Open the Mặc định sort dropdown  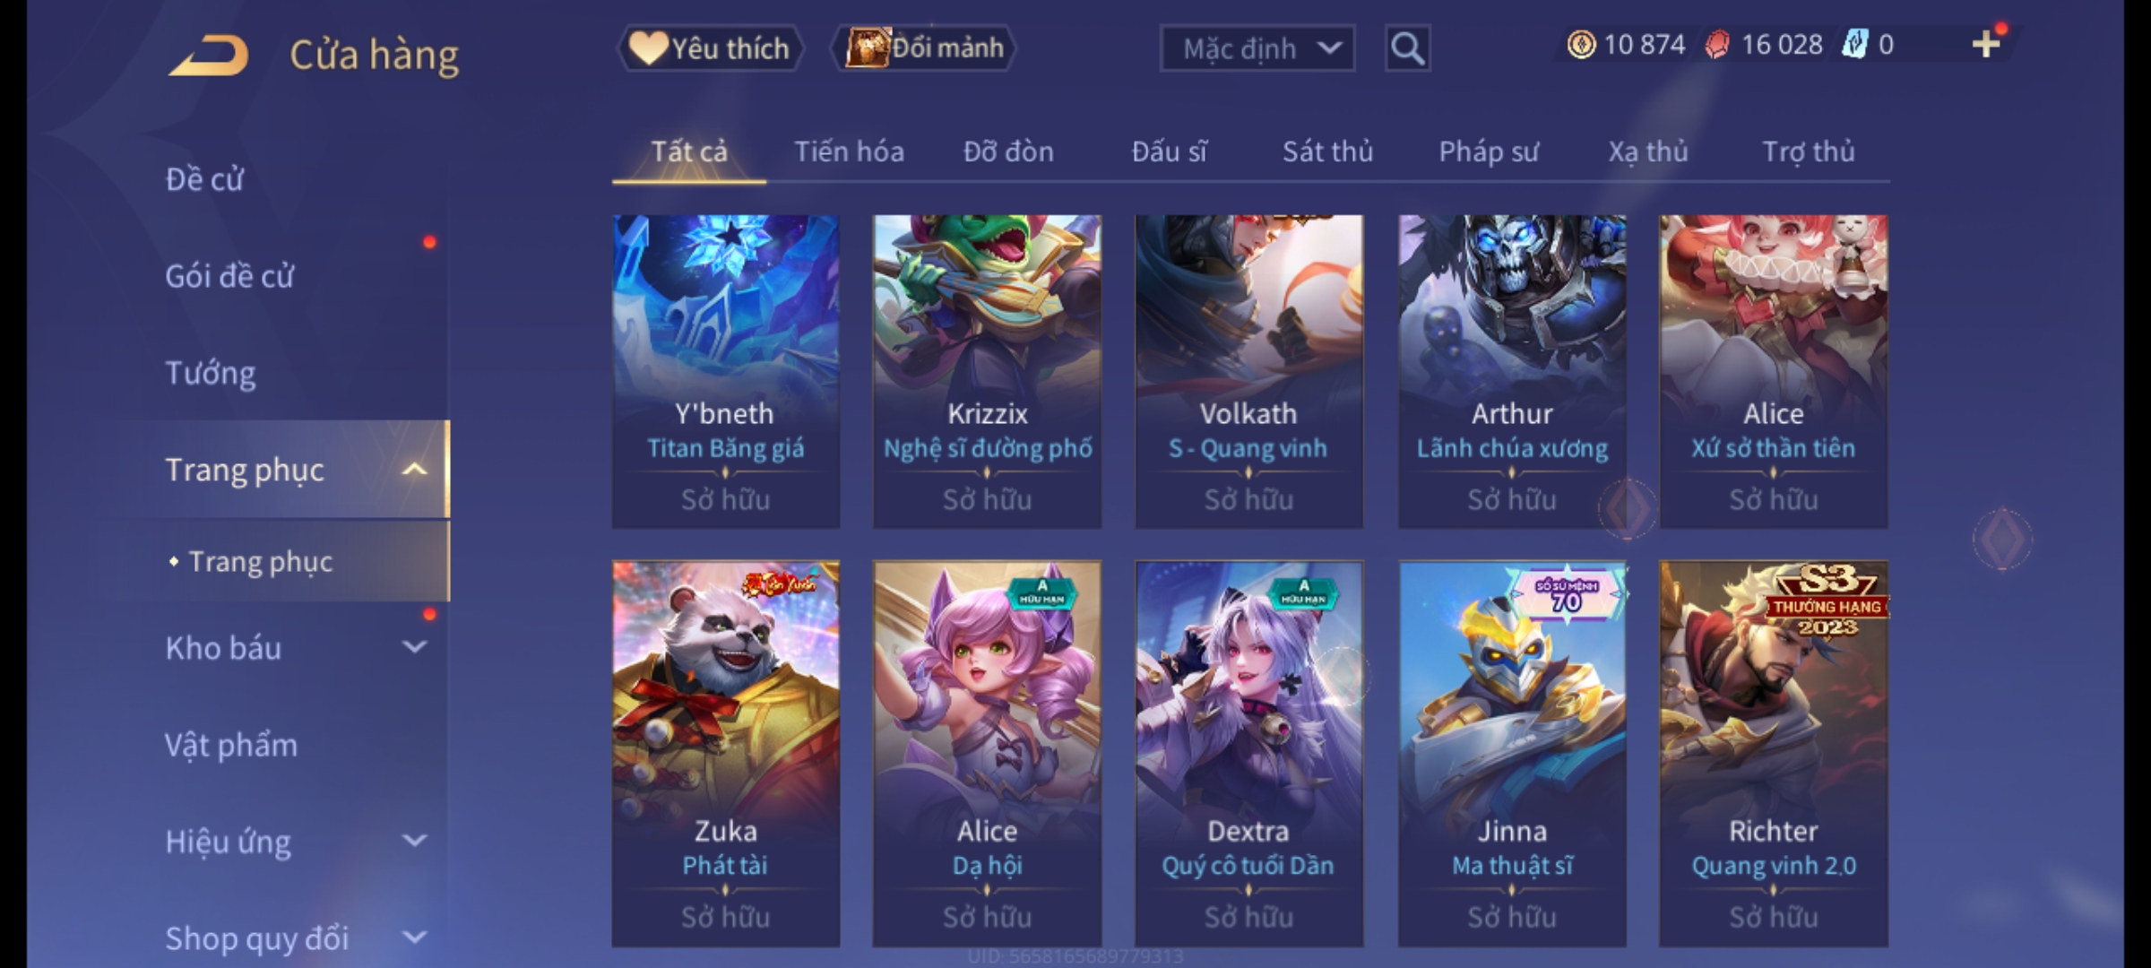click(1257, 48)
